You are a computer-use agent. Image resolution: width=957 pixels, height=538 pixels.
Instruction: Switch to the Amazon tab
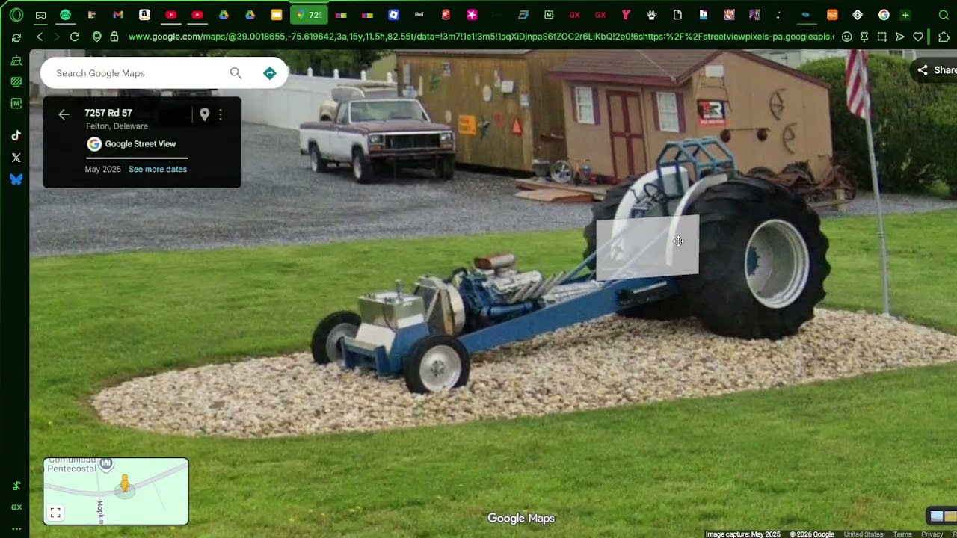pyautogui.click(x=144, y=15)
